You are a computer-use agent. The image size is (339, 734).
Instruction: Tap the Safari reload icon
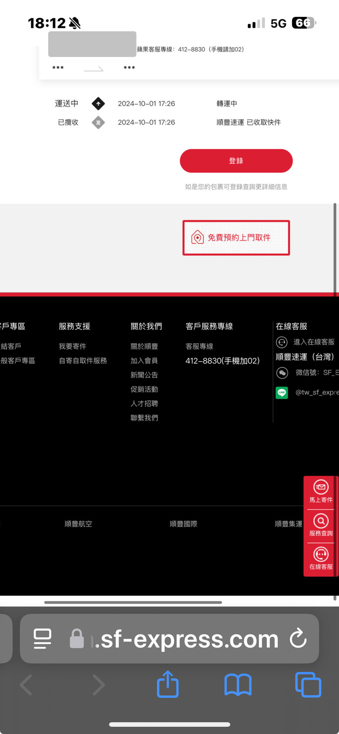tap(298, 638)
